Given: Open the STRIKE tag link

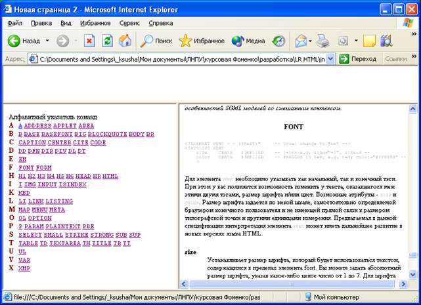Looking at the screenshot, I should point(77,235).
